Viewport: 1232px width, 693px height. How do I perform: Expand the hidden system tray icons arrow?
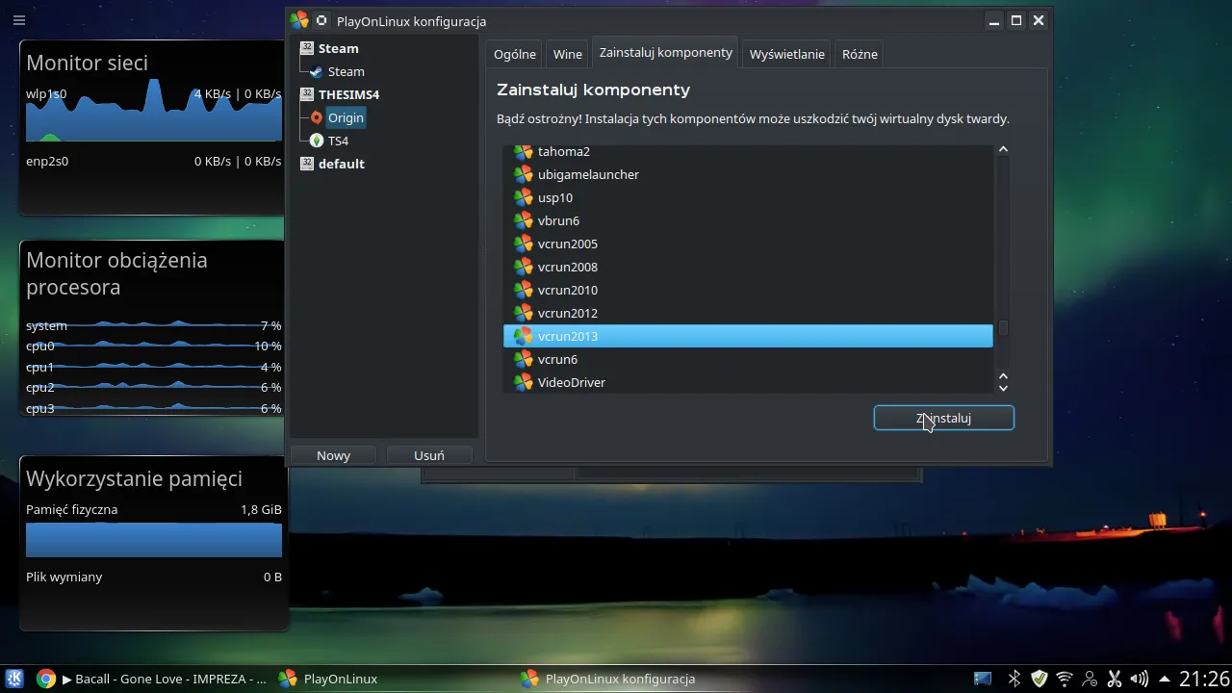coord(1165,679)
